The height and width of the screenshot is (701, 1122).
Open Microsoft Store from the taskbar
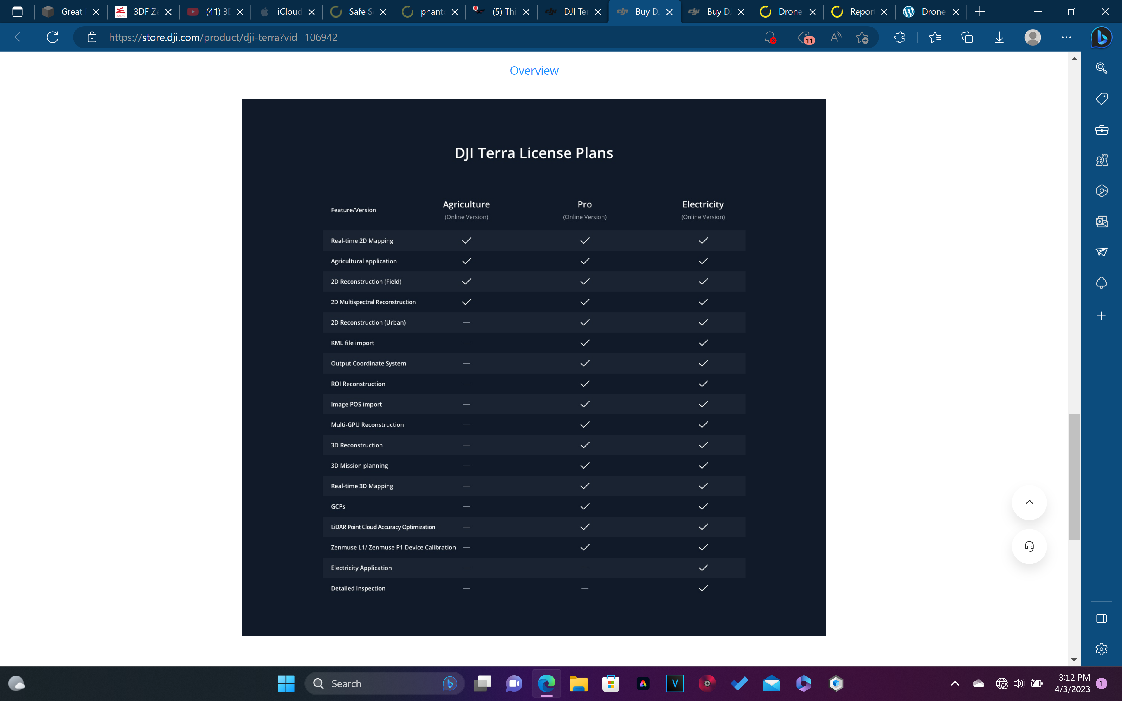point(611,683)
